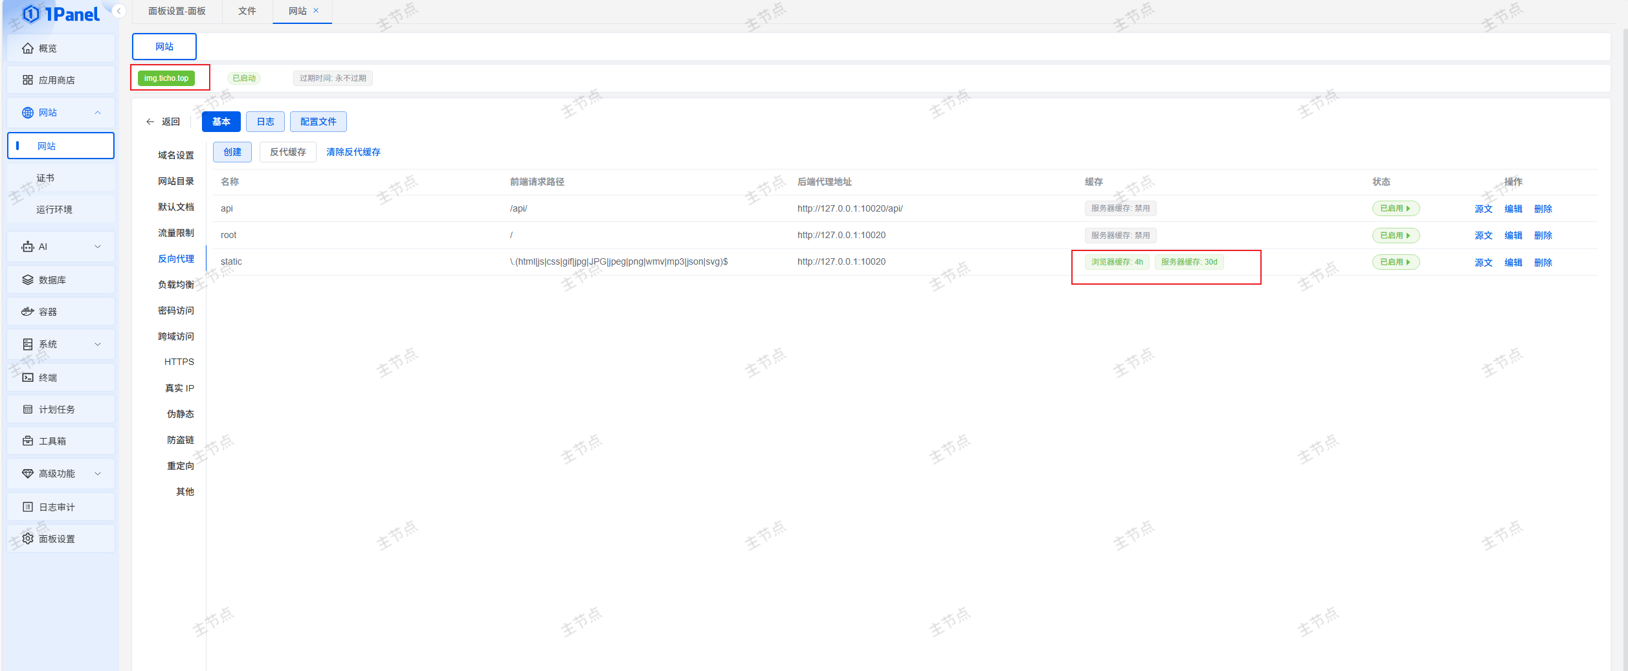Open the App Store grid icon
1628x671 pixels.
point(28,80)
